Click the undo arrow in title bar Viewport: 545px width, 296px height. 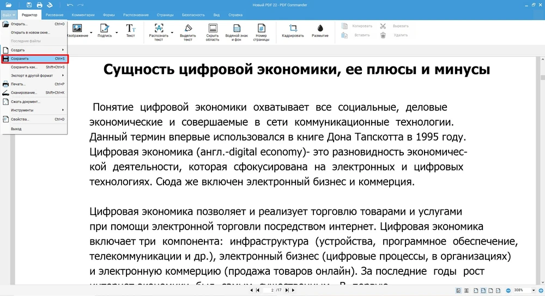[x=70, y=5]
